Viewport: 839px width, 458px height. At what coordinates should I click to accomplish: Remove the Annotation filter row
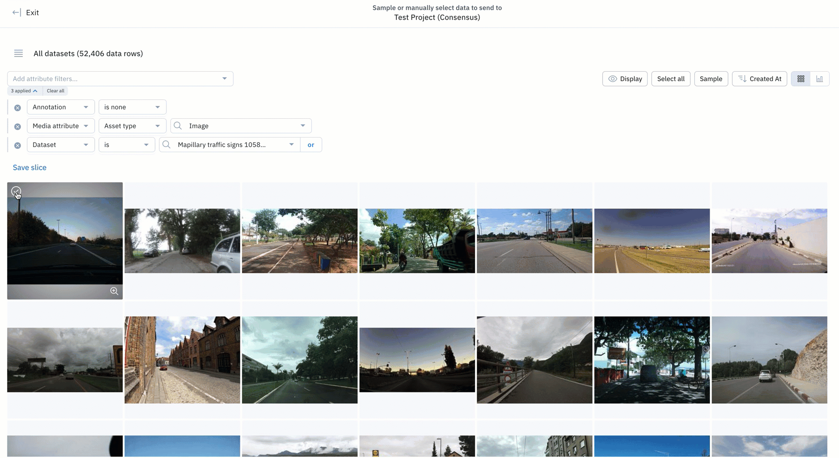[x=17, y=107]
